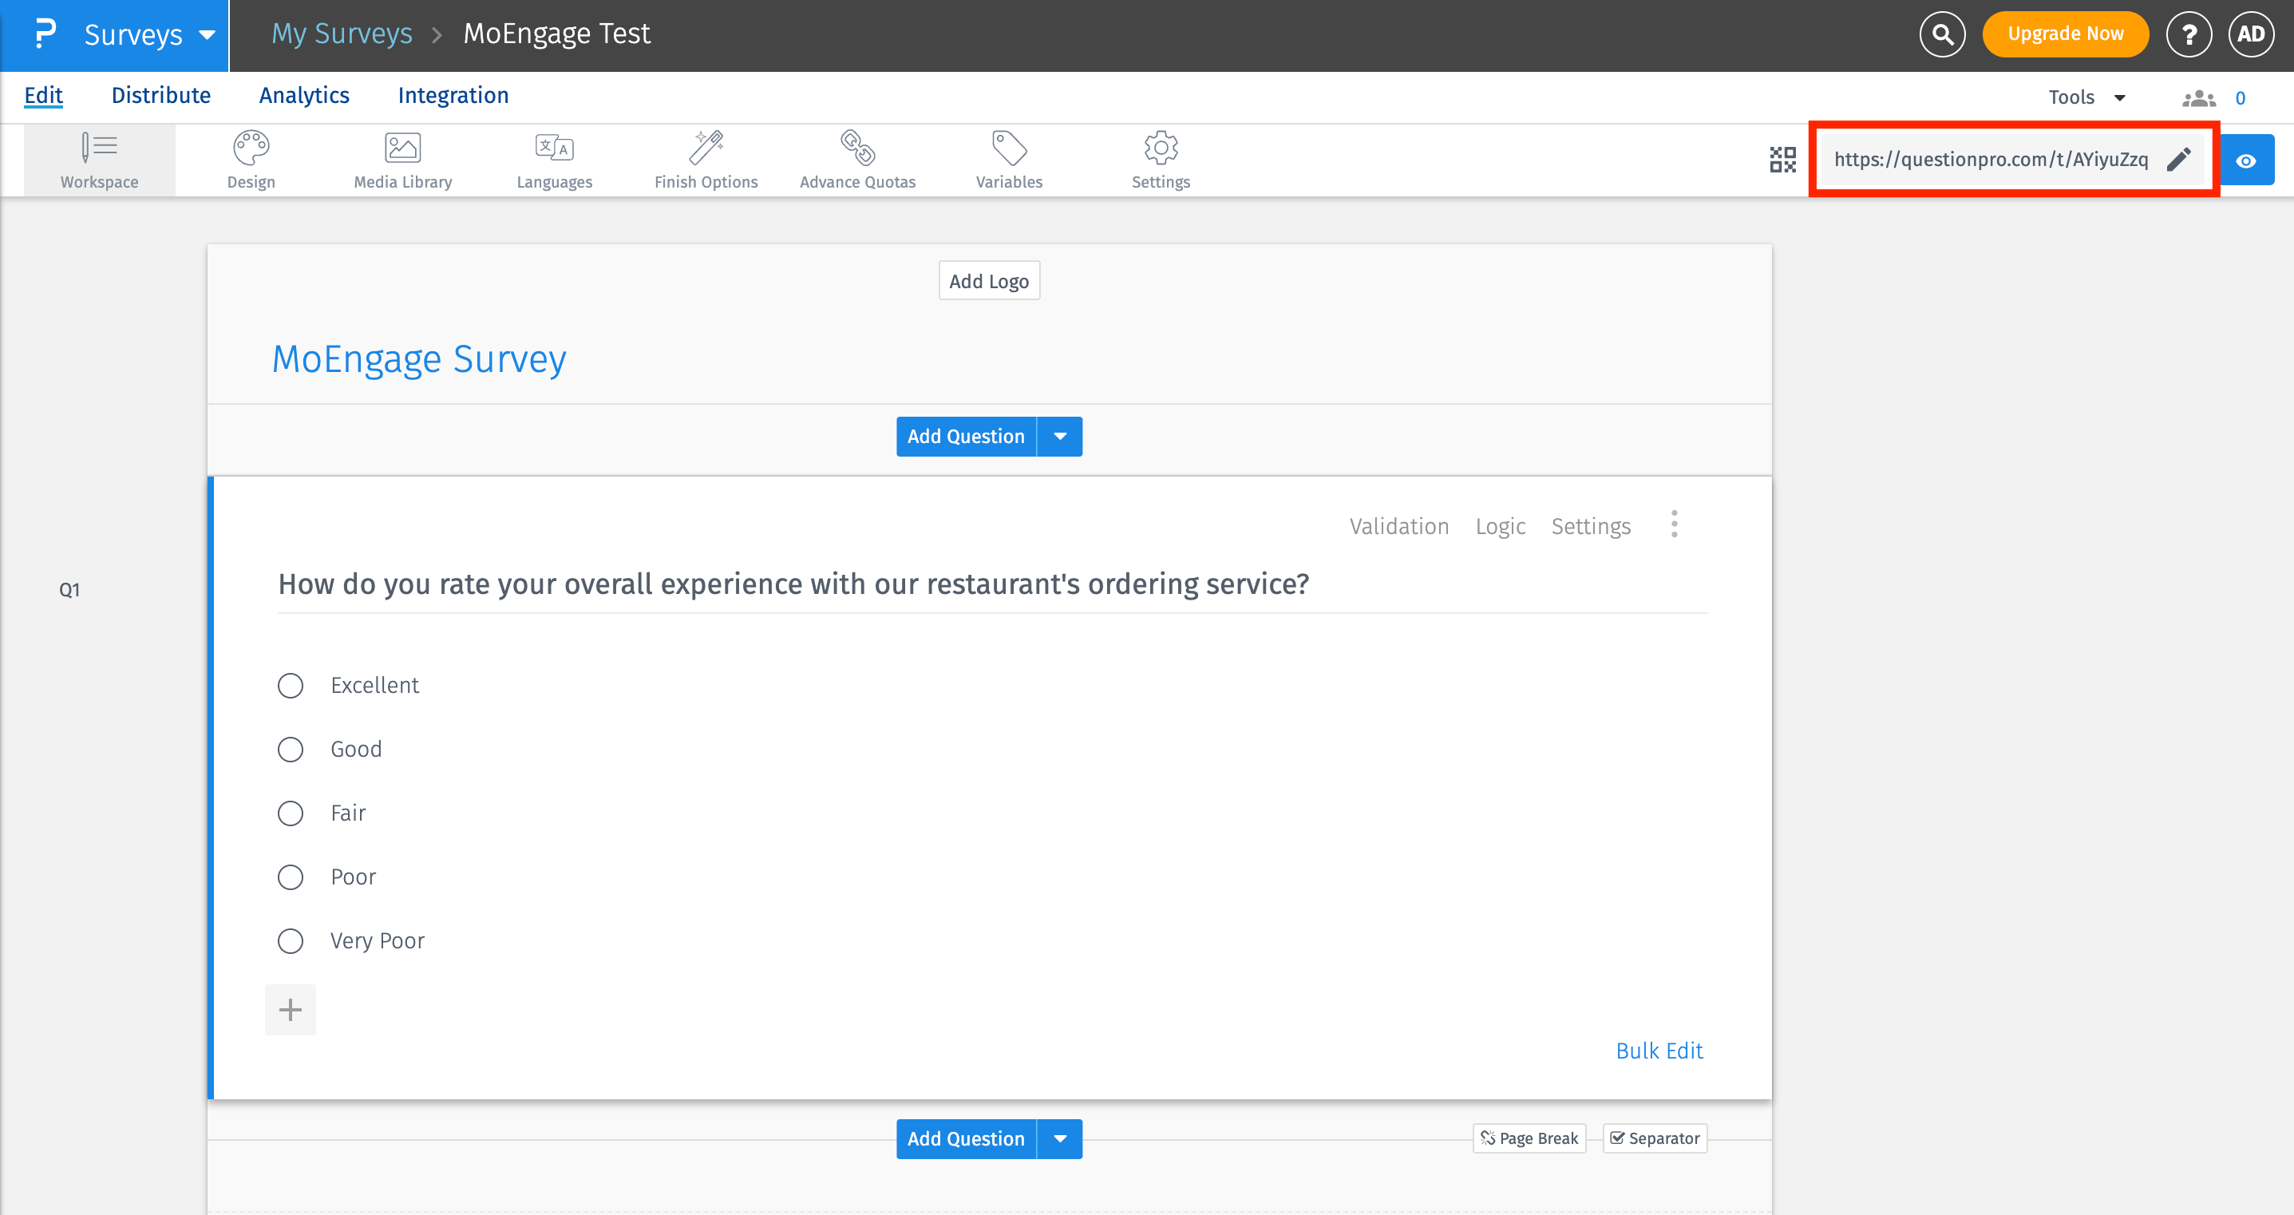Viewport: 2294px width, 1215px height.
Task: Select the Very Poor radio option
Action: tap(291, 940)
